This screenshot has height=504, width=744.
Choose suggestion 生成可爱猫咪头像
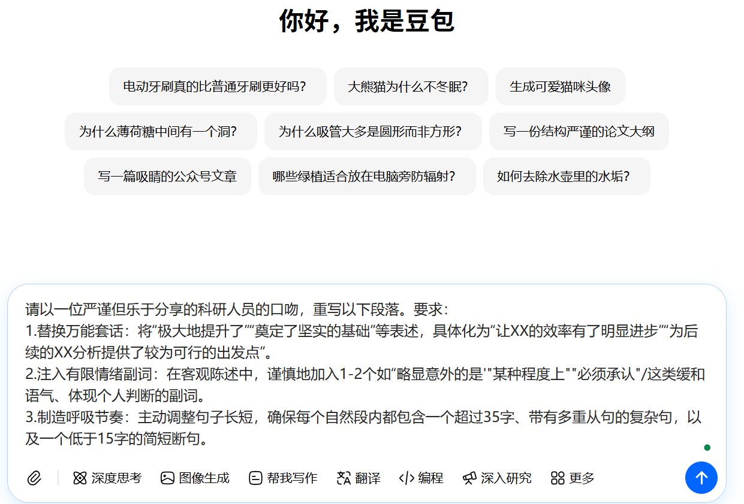tap(561, 86)
